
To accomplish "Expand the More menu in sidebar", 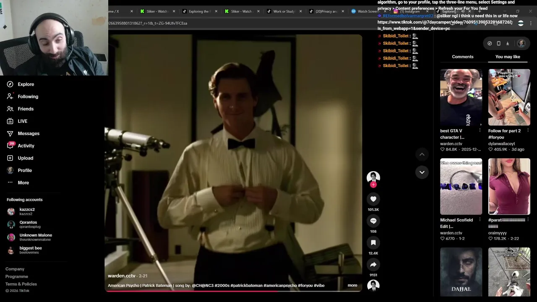I will pos(18,182).
